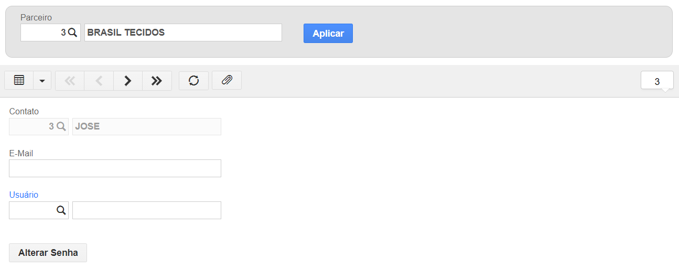This screenshot has height=279, width=679.
Task: Click the Usuário label link
Action: (x=24, y=195)
